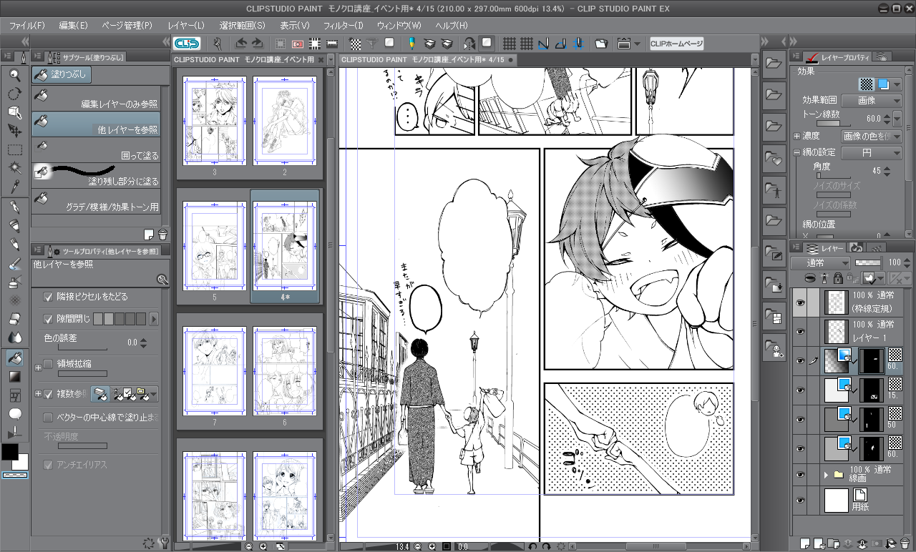Expand the 線画 layer folder
Screen dimensions: 916x552
point(827,474)
